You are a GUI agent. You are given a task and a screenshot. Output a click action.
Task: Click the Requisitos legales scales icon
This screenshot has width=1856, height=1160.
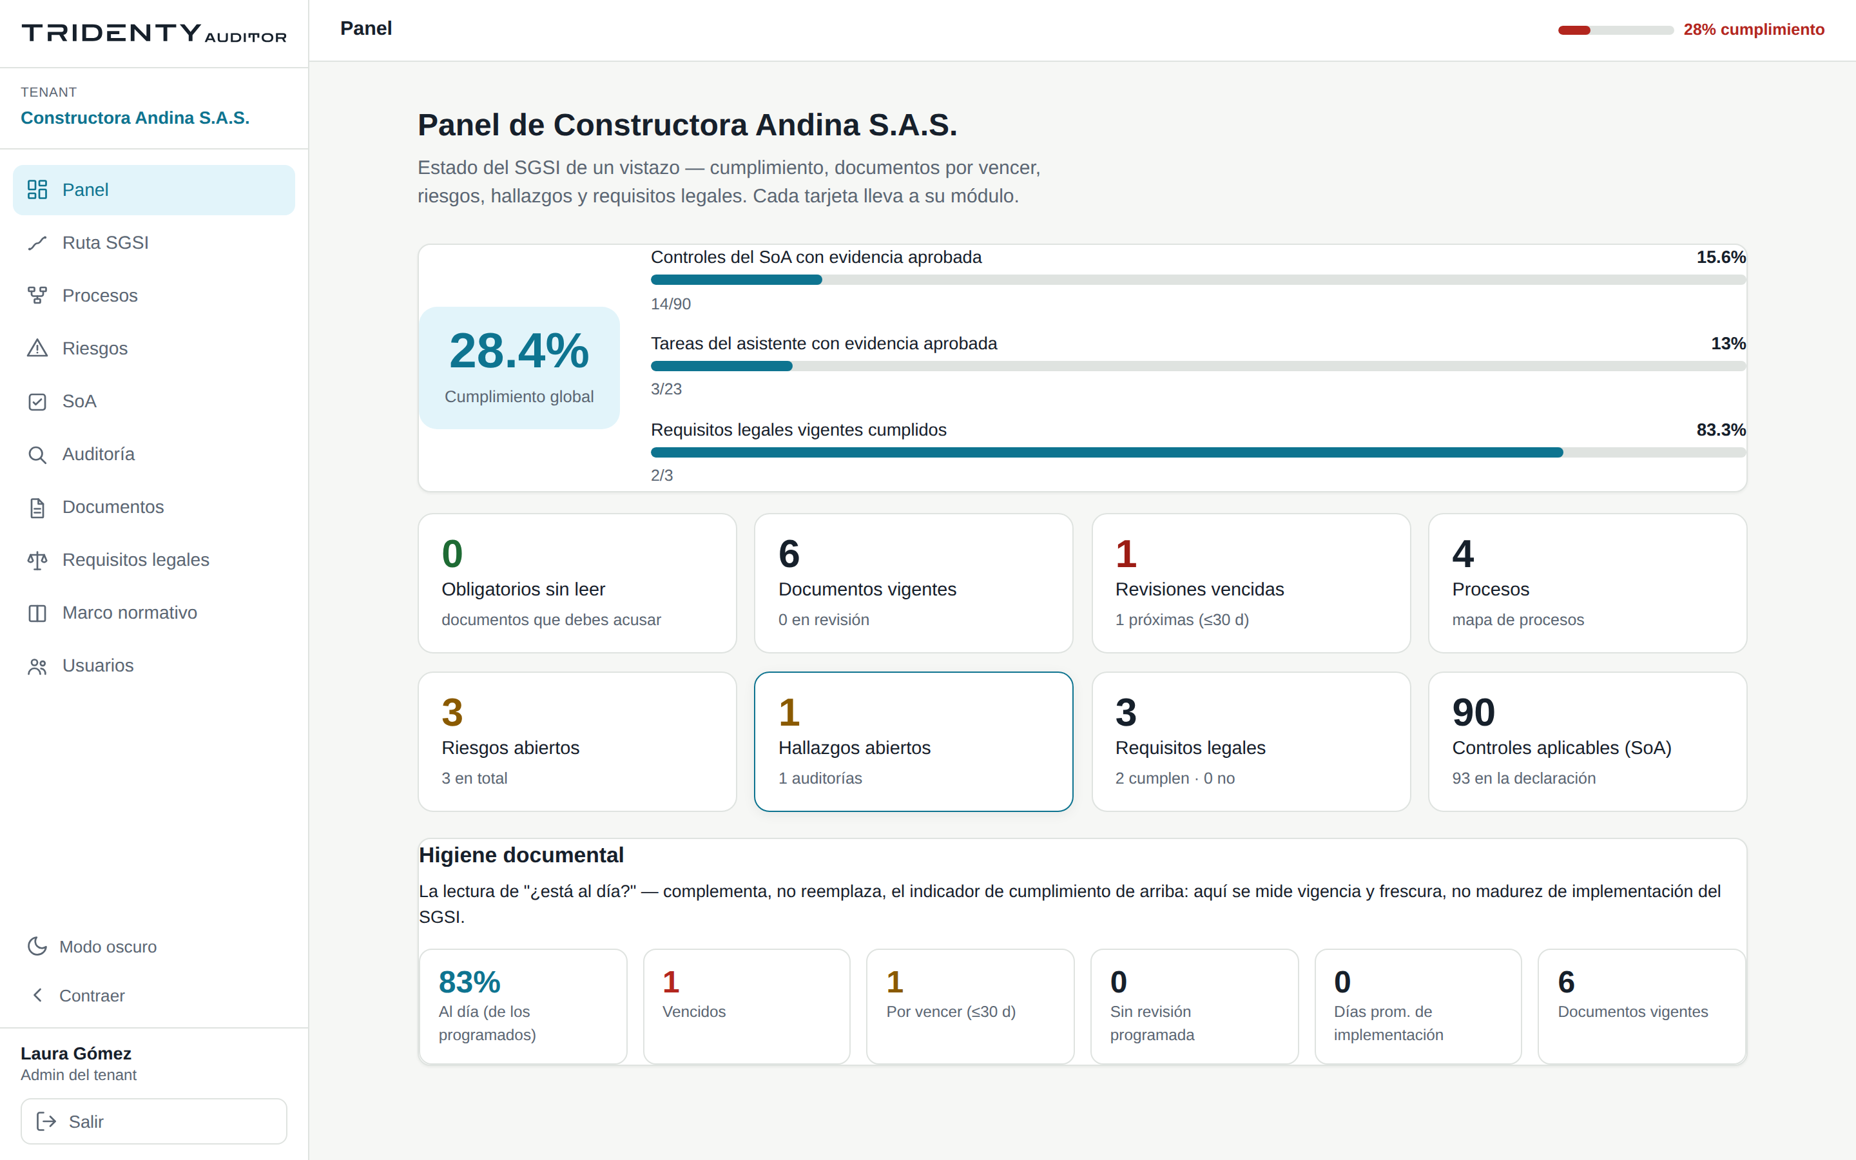coord(37,560)
